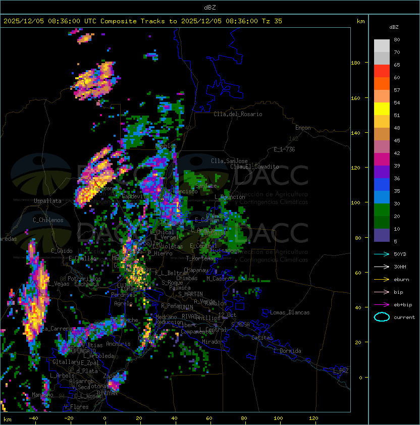Image resolution: width=420 pixels, height=425 pixels.
Task: Click the dark orange swatch in dBZ scale
Action: pyautogui.click(x=382, y=84)
